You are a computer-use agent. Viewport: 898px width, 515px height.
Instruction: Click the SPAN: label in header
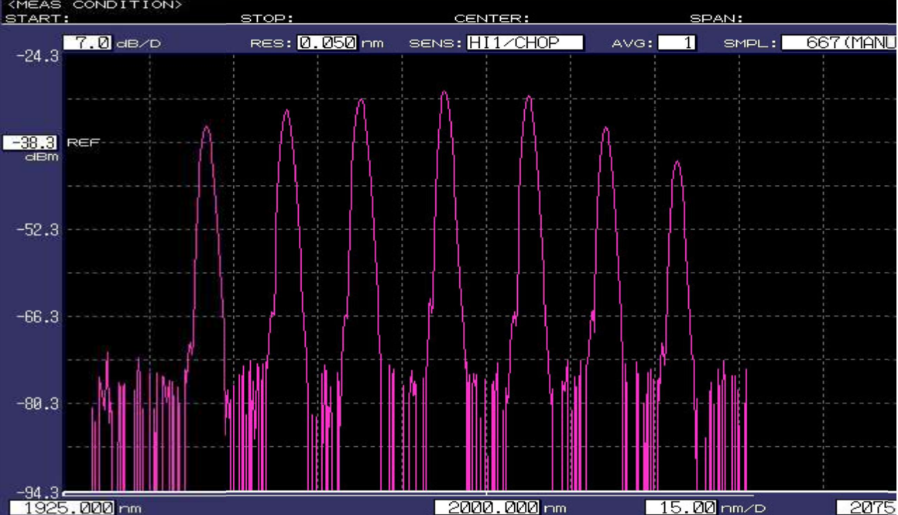tap(716, 19)
